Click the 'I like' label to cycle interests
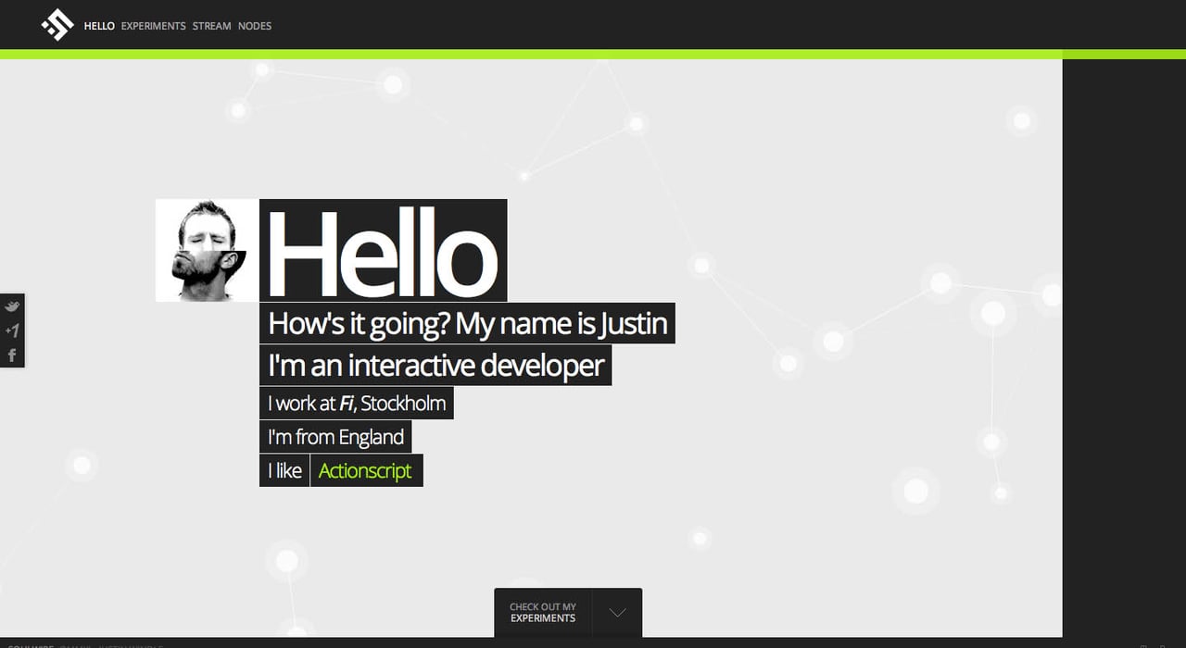This screenshot has height=648, width=1186. coord(284,470)
